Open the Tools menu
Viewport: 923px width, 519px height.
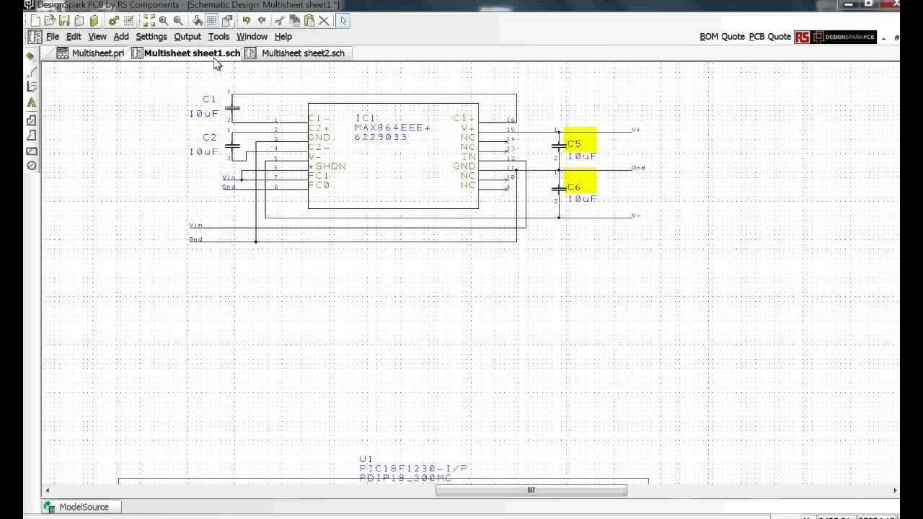[x=218, y=37]
